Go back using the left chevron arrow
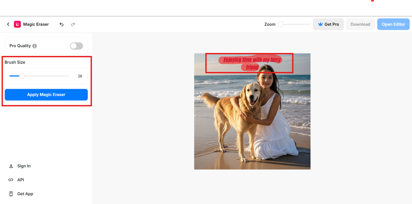The image size is (412, 204). (x=8, y=24)
